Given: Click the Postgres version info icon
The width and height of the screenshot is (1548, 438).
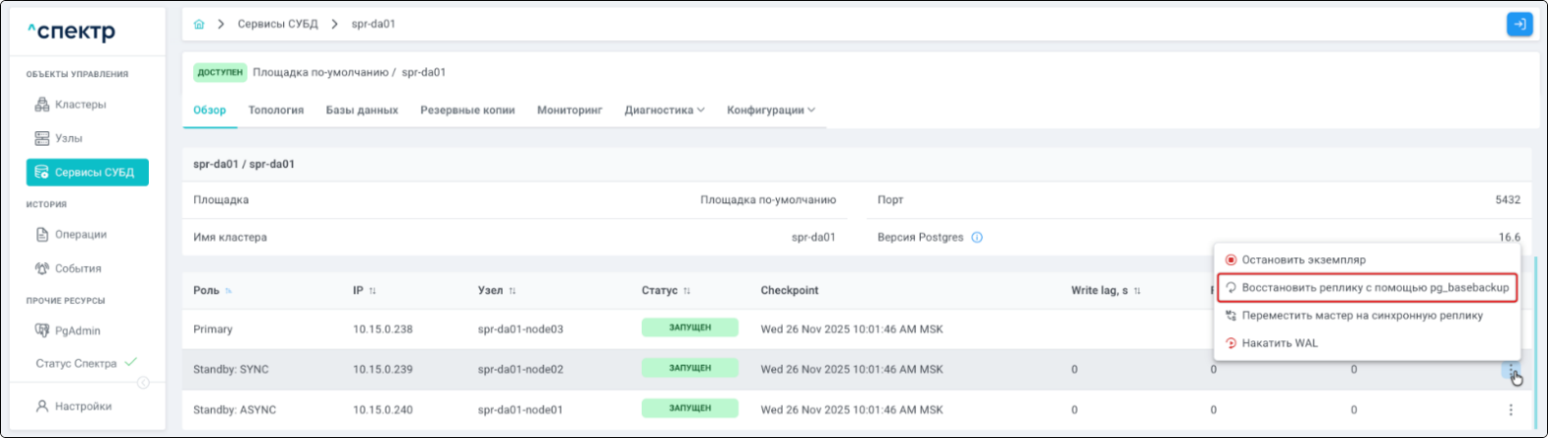Looking at the screenshot, I should 977,238.
